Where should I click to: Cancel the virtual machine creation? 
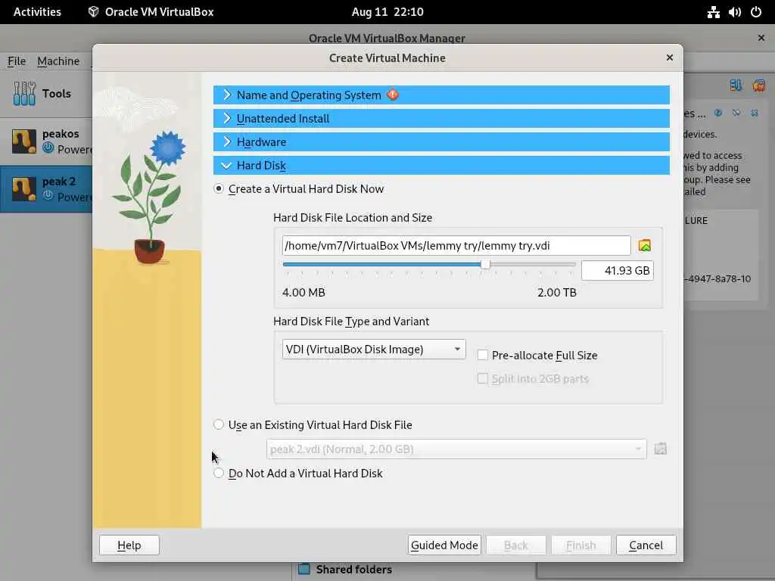pyautogui.click(x=646, y=545)
